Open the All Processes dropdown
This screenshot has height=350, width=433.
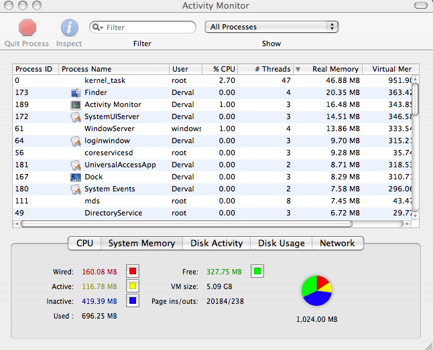[x=271, y=27]
